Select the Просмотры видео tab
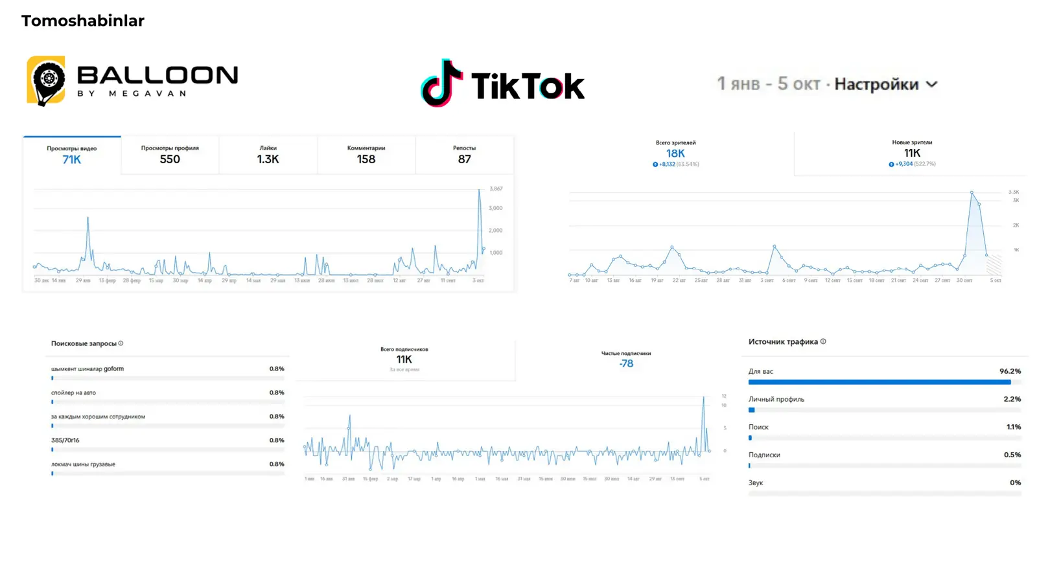1037x583 pixels. [x=72, y=155]
